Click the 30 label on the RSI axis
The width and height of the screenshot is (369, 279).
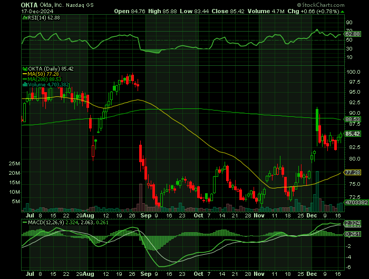[x=349, y=49]
